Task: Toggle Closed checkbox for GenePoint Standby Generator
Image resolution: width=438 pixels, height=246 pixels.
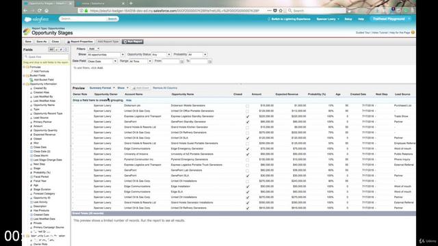Action: tap(247, 122)
